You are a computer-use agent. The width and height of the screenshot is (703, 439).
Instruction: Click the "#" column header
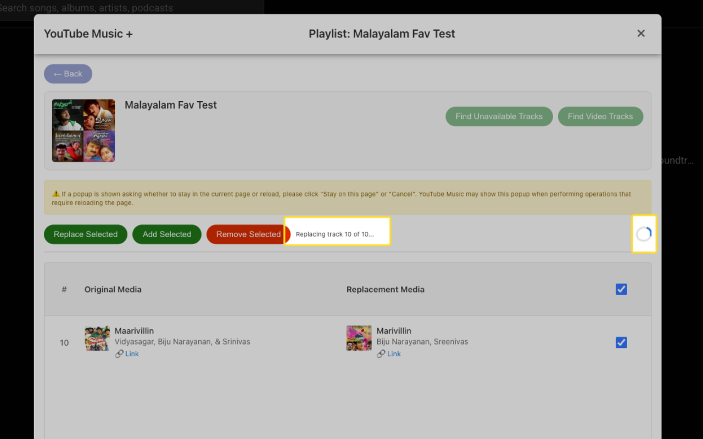[x=64, y=289]
